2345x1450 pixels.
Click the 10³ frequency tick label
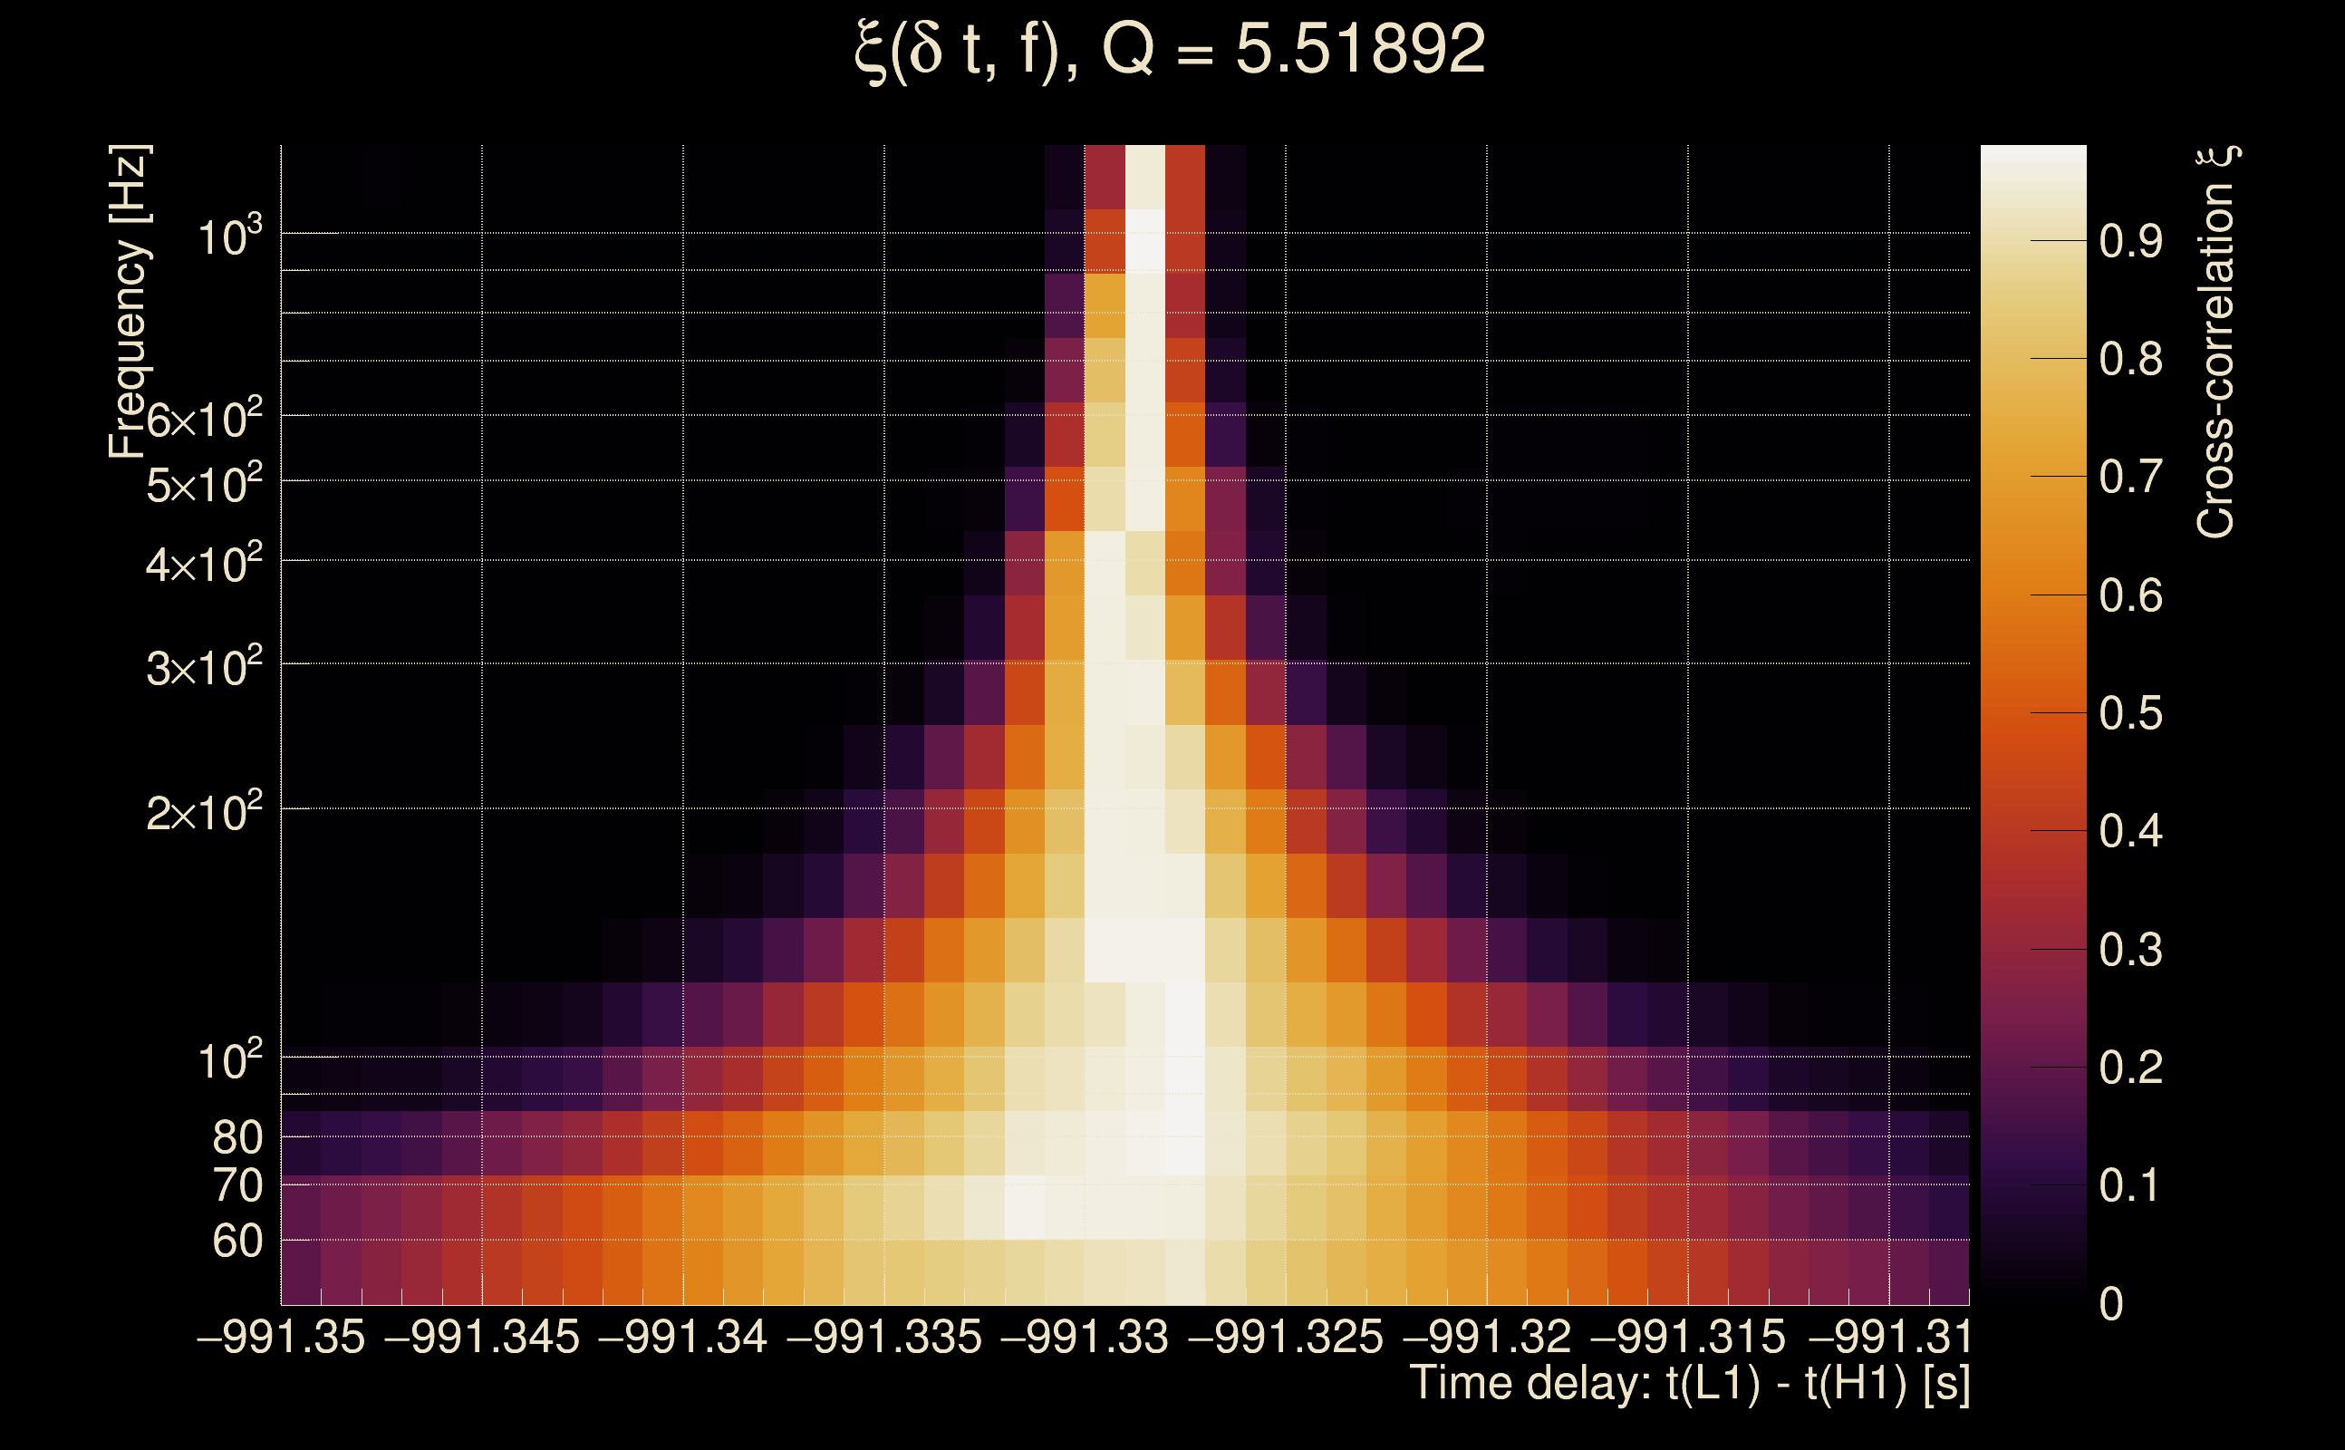[x=228, y=236]
